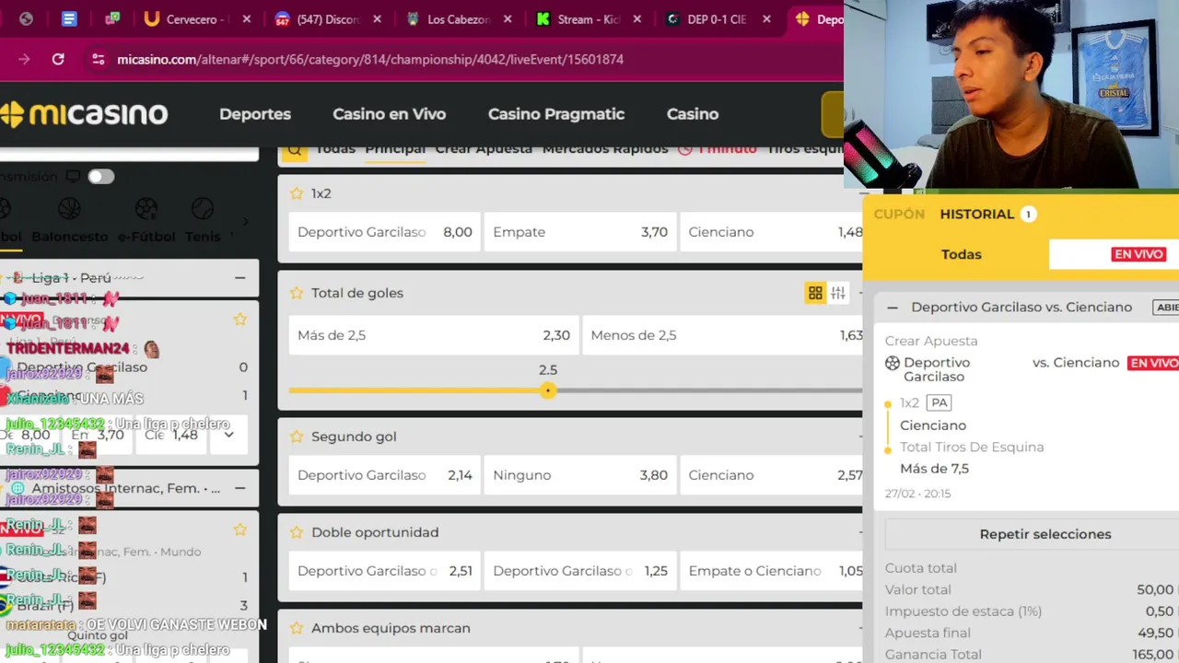Select the Tenis sport icon
Viewport: 1179px width, 663px height.
coord(202,209)
